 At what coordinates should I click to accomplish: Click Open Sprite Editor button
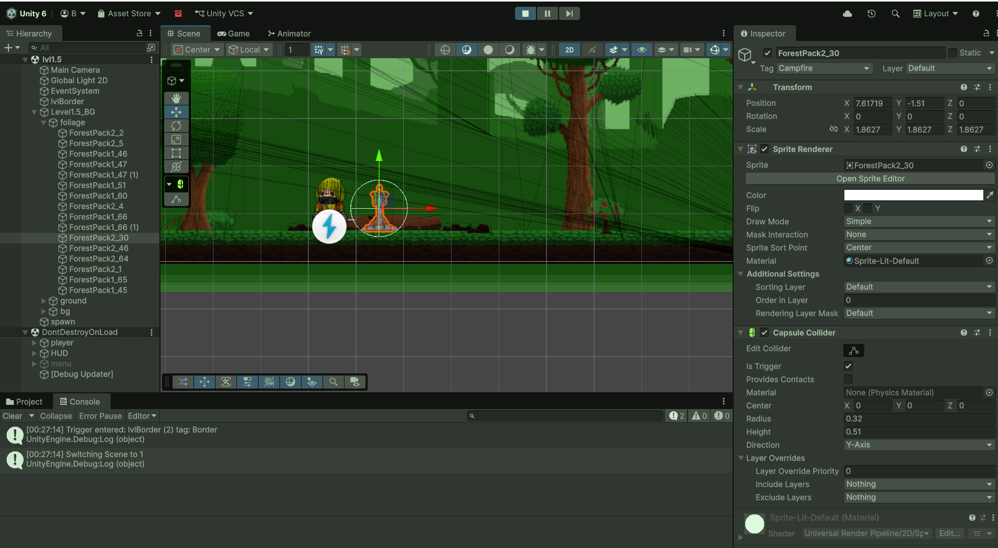click(x=870, y=179)
